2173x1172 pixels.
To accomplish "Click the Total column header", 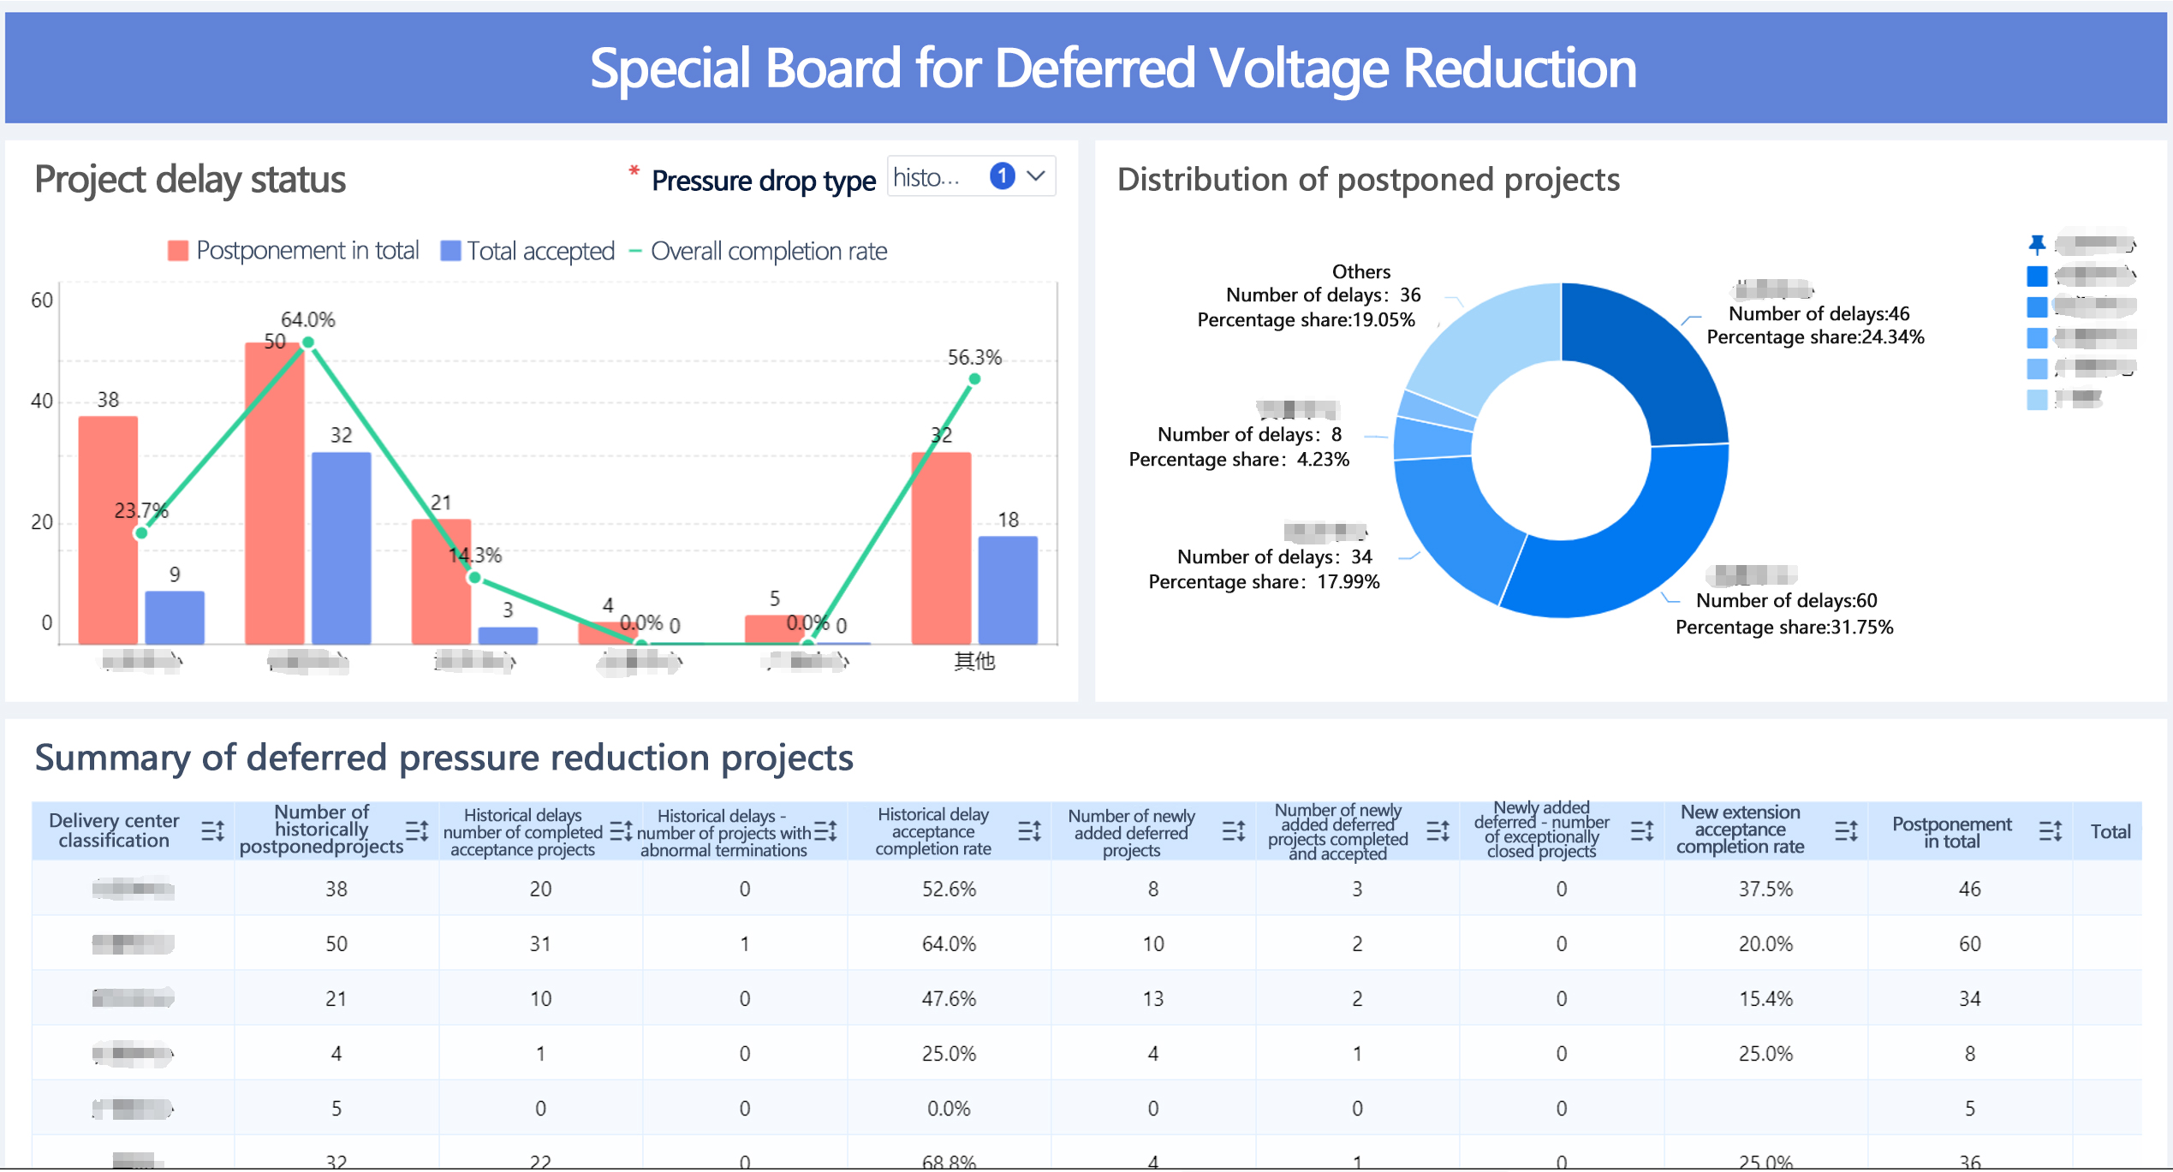I will pyautogui.click(x=2110, y=831).
